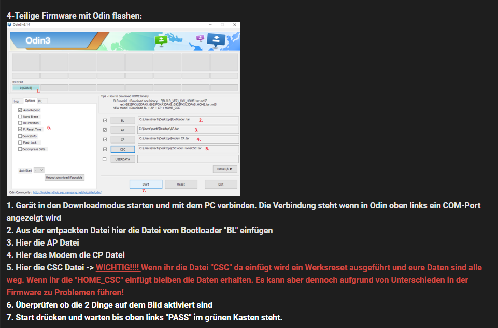Open the Pit tab
This screenshot has height=328, width=498.
click(x=40, y=101)
